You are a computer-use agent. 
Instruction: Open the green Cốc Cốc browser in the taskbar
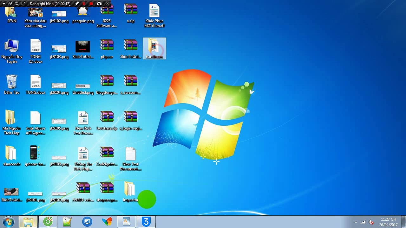tap(48, 222)
